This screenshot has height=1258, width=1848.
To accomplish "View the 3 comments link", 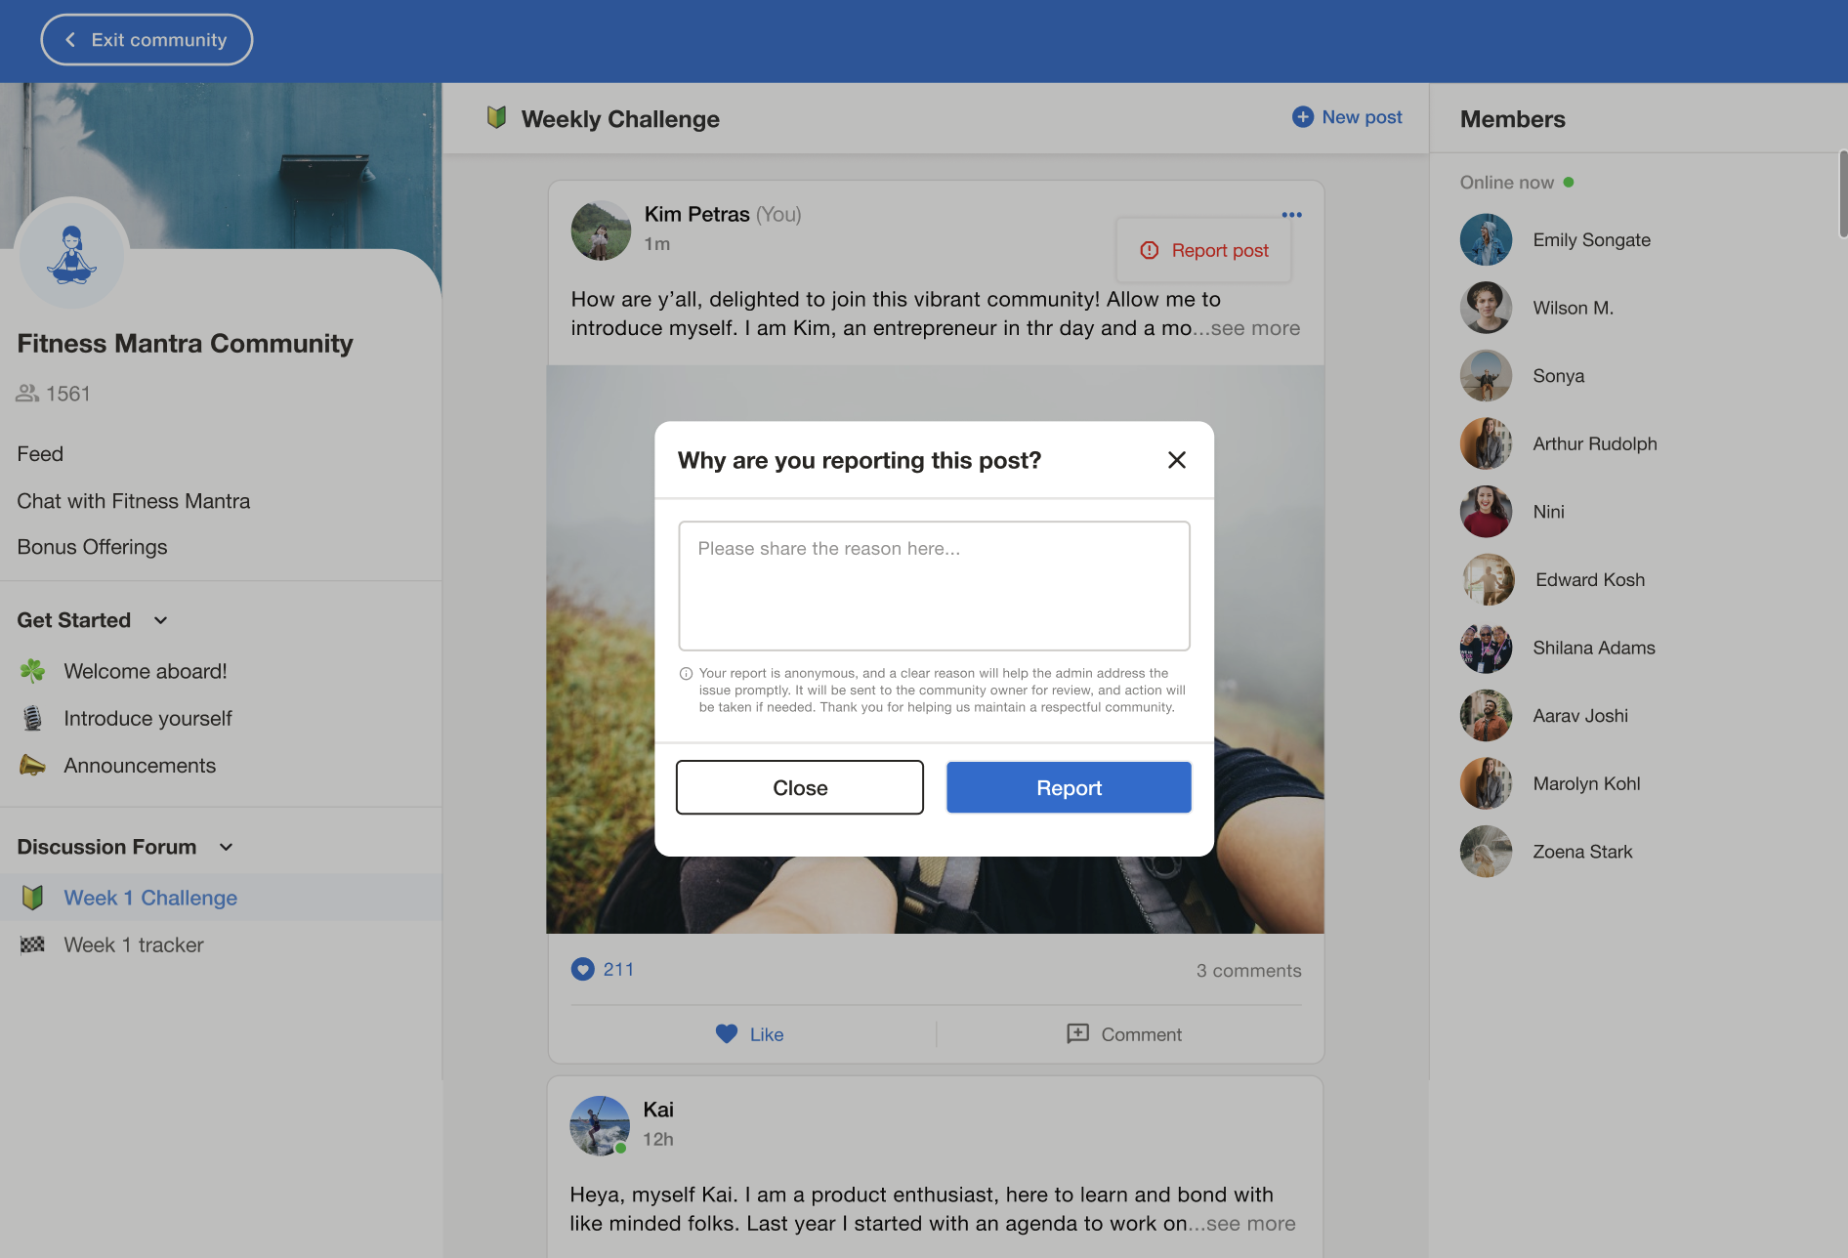I will click(x=1248, y=971).
